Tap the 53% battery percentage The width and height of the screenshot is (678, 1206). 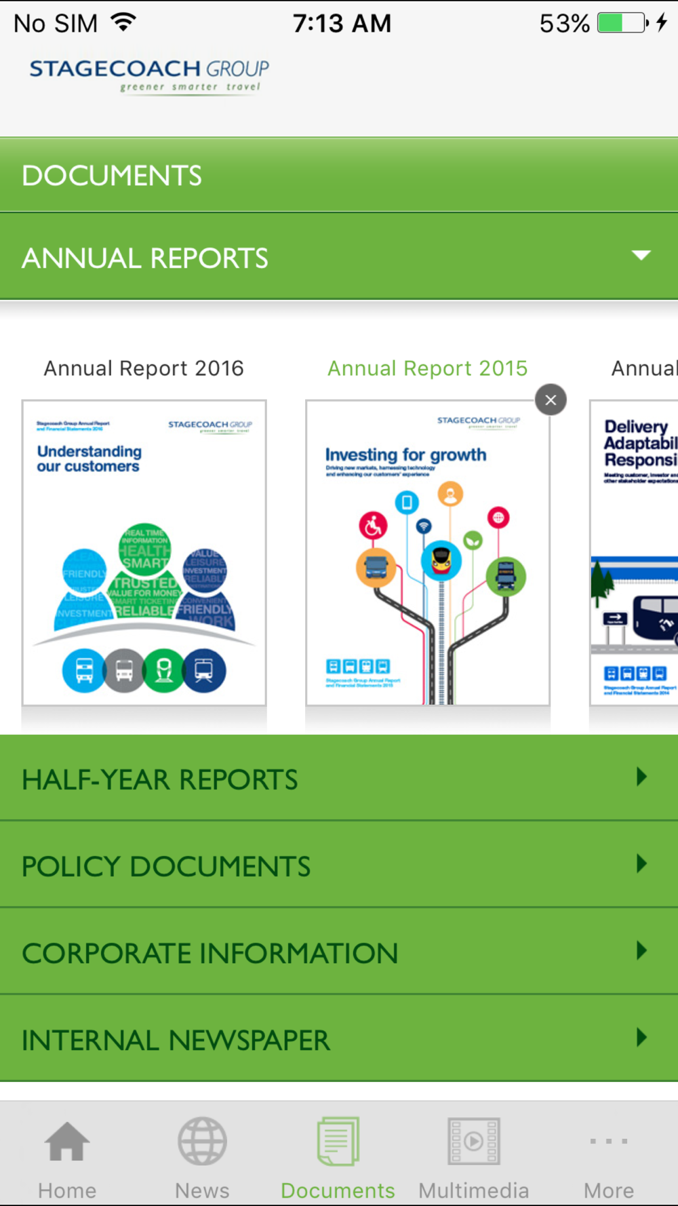[x=564, y=24]
